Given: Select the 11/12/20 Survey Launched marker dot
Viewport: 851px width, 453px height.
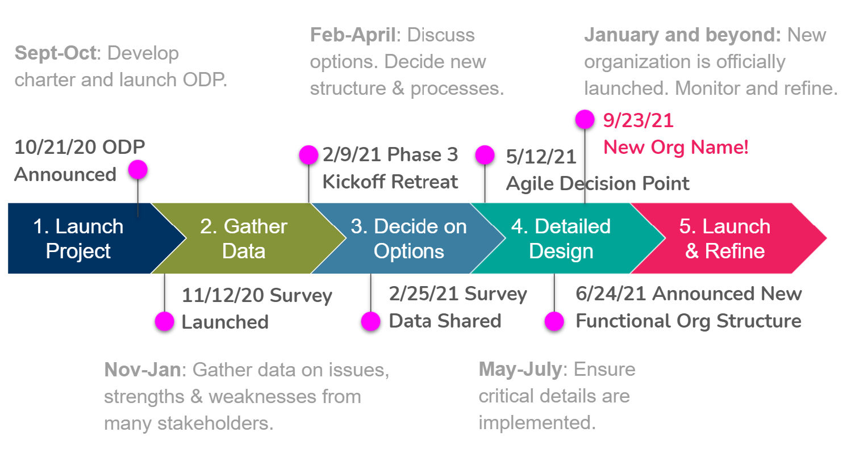Looking at the screenshot, I should [x=164, y=321].
